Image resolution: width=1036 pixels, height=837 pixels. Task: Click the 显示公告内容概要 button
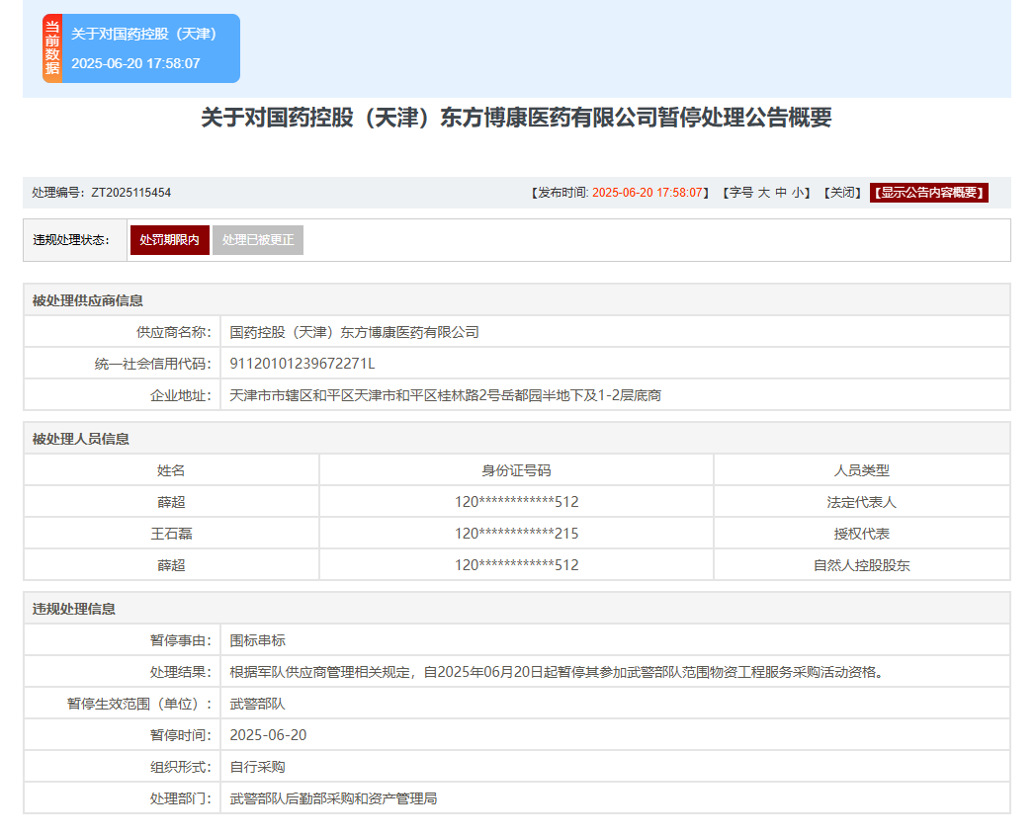point(929,193)
